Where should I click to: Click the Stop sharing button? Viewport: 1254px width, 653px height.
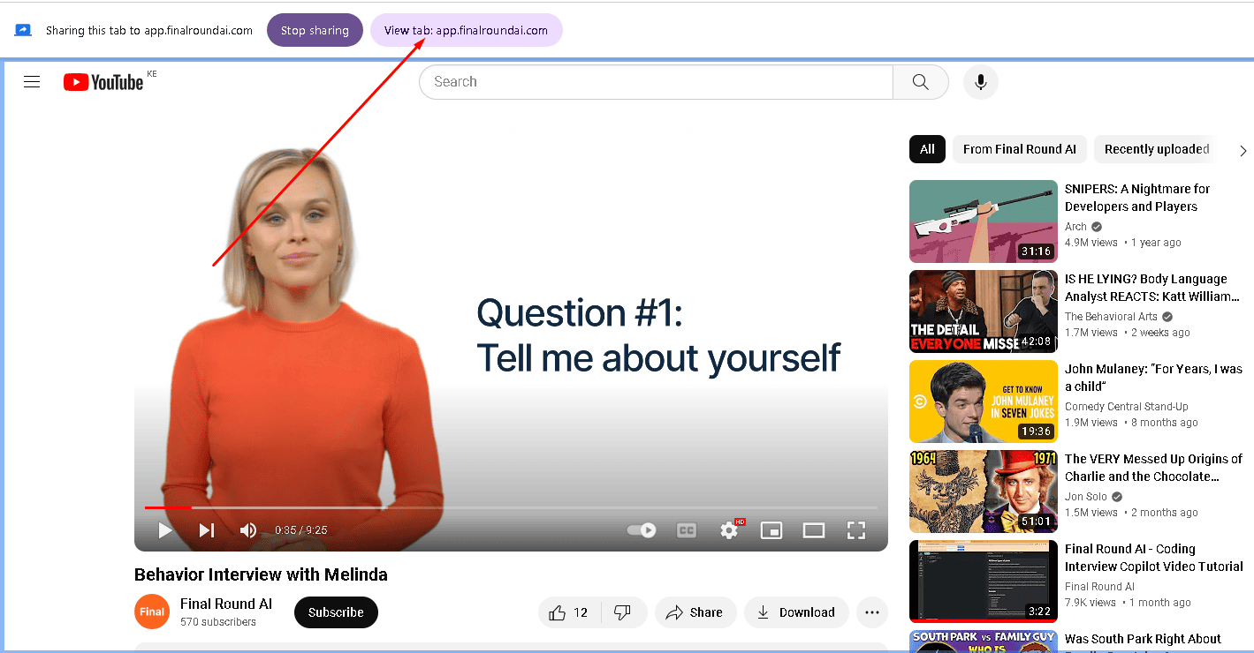click(315, 29)
